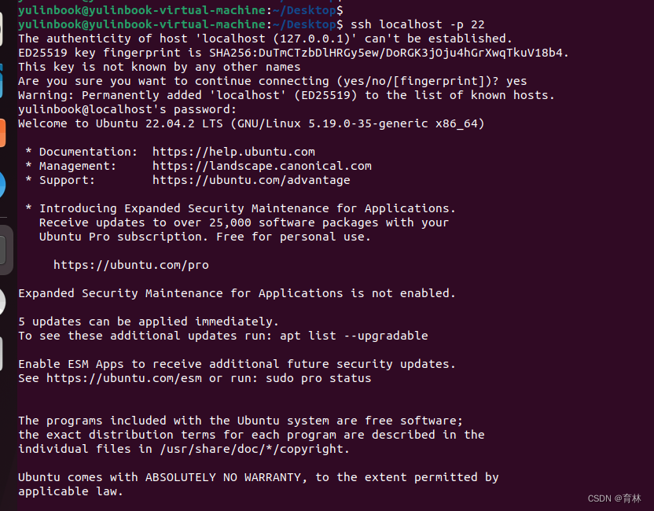654x511 pixels.
Task: Click the yulinbook@localhost's password prompt line
Action: coord(109,109)
